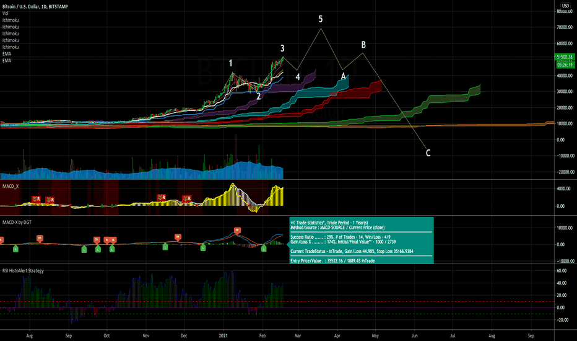Viewport: 577px width, 341px height.
Task: Click the TP marker above the MACD-X January peak
Action: pyautogui.click(x=237, y=231)
